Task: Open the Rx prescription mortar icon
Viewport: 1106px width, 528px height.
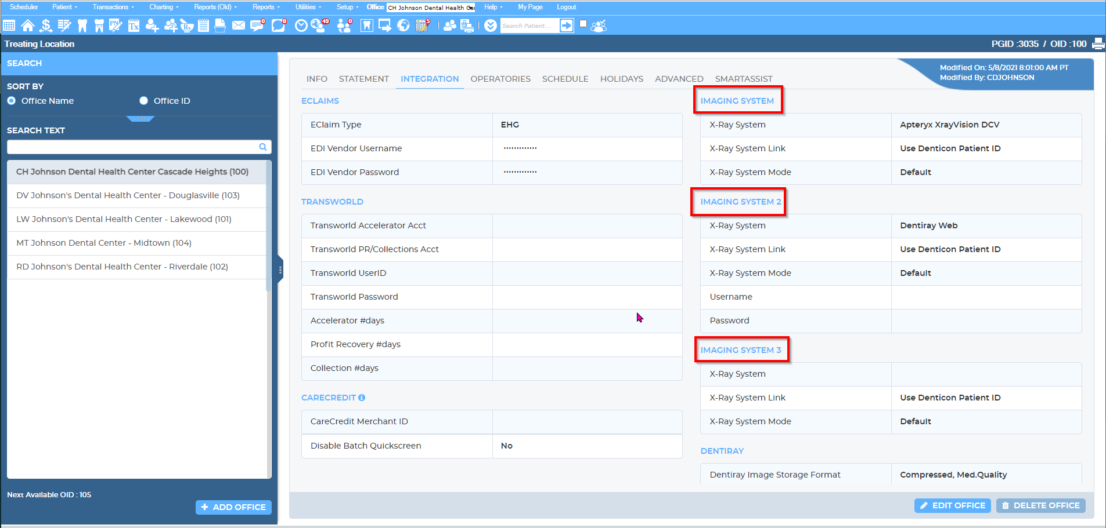Action: point(186,26)
